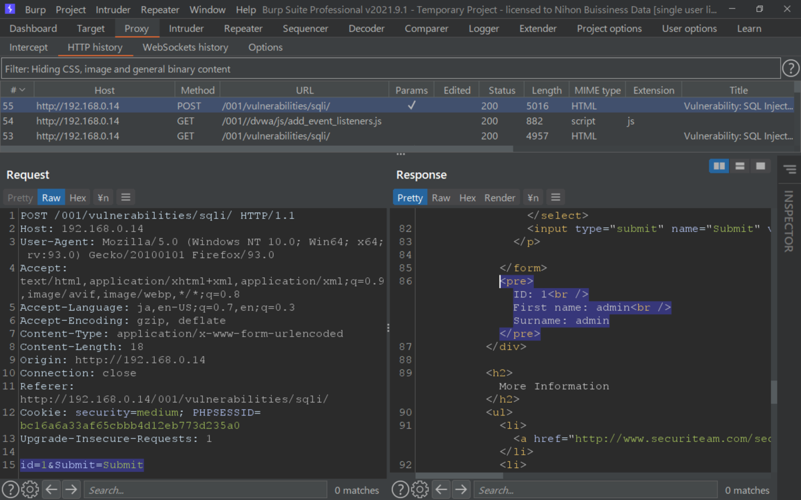Image resolution: width=801 pixels, height=500 pixels.
Task: Switch to the Sequencer tab
Action: [x=306, y=29]
